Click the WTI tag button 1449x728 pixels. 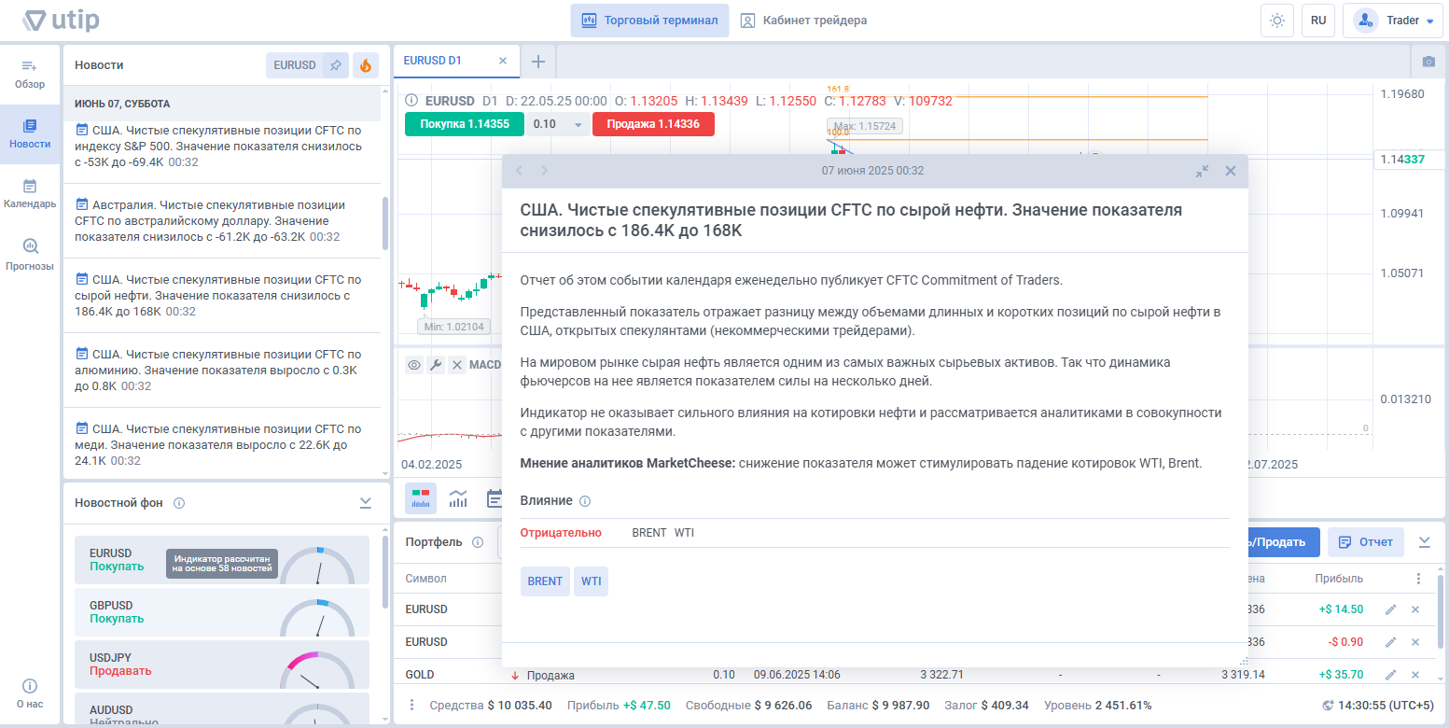coord(592,581)
